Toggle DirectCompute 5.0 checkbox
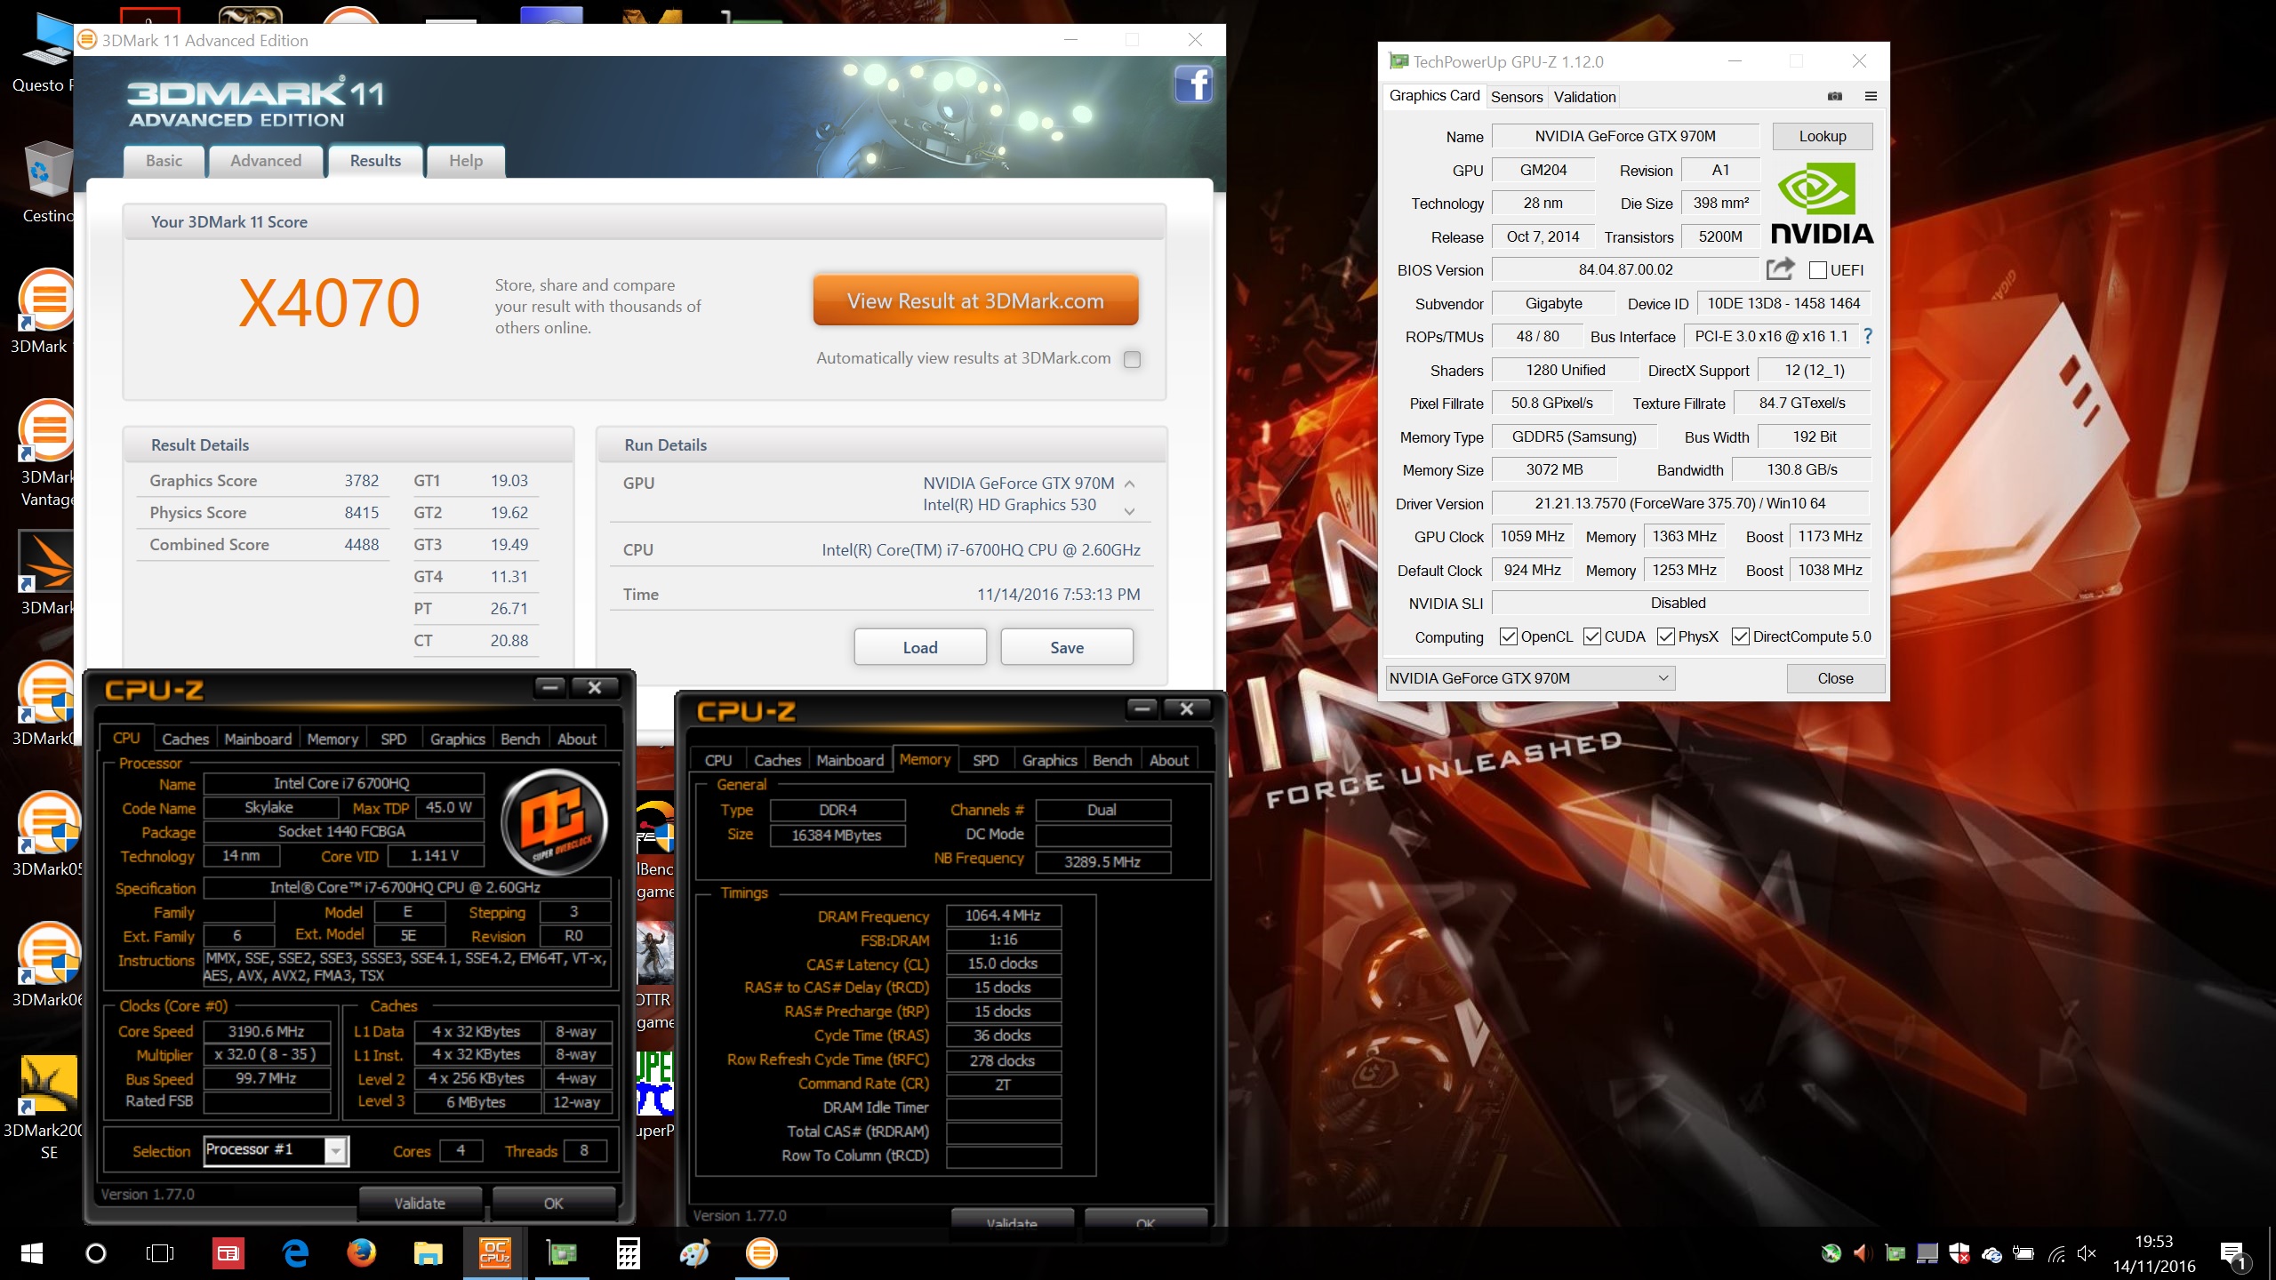The width and height of the screenshot is (2276, 1280). point(1741,636)
